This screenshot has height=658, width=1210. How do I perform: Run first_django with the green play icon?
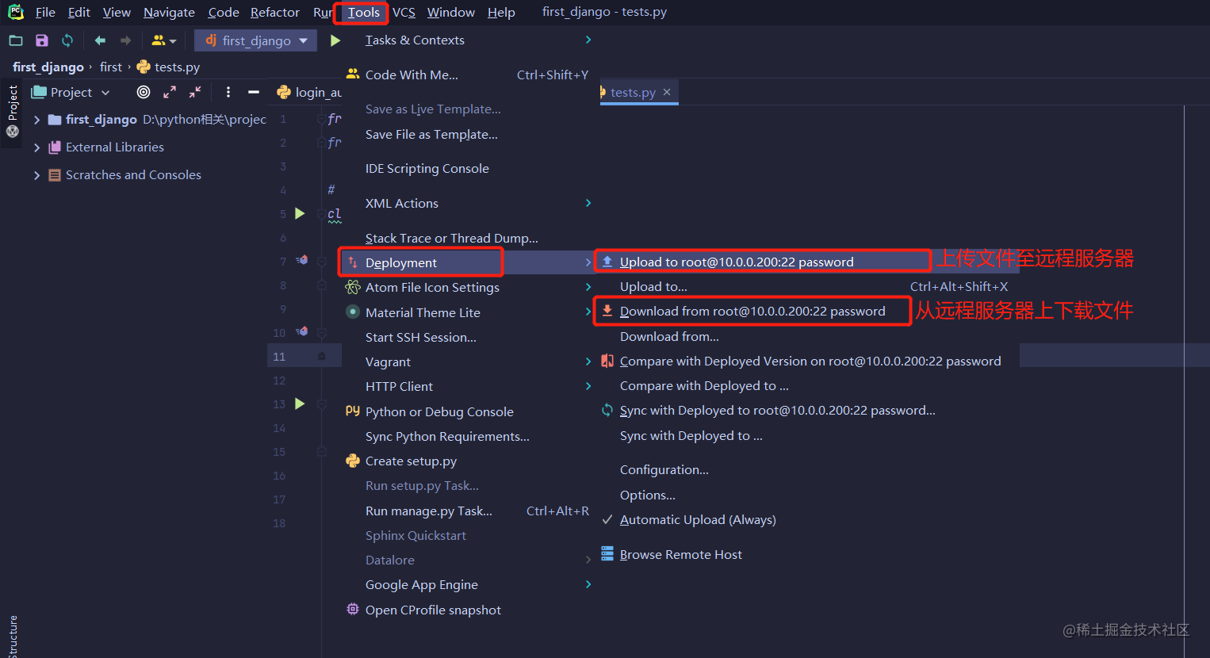[335, 40]
